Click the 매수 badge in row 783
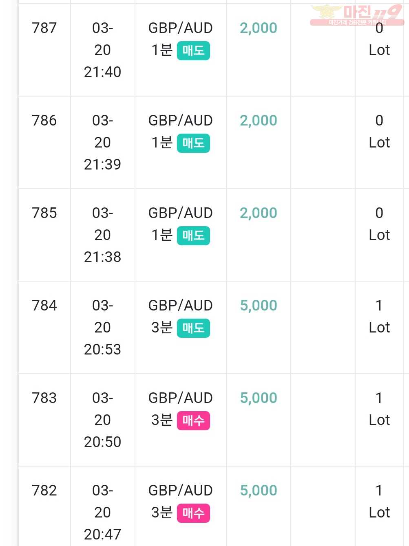409x546 pixels. (193, 421)
